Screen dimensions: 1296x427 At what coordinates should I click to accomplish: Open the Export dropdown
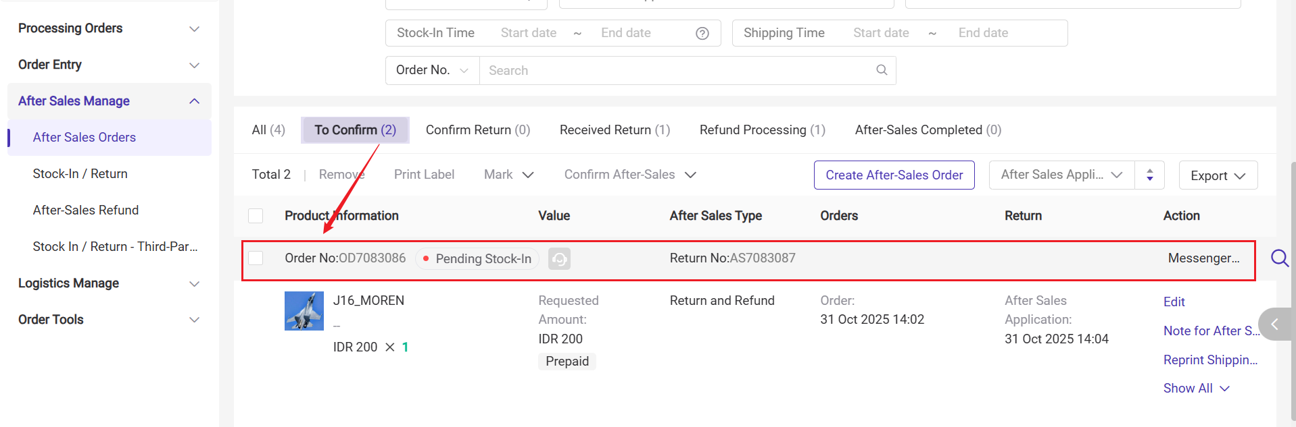point(1218,175)
